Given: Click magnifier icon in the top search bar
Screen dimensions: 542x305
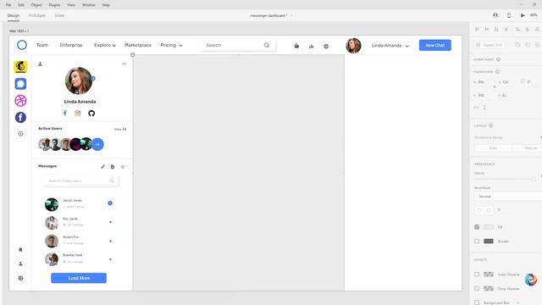Looking at the screenshot, I should coord(267,45).
